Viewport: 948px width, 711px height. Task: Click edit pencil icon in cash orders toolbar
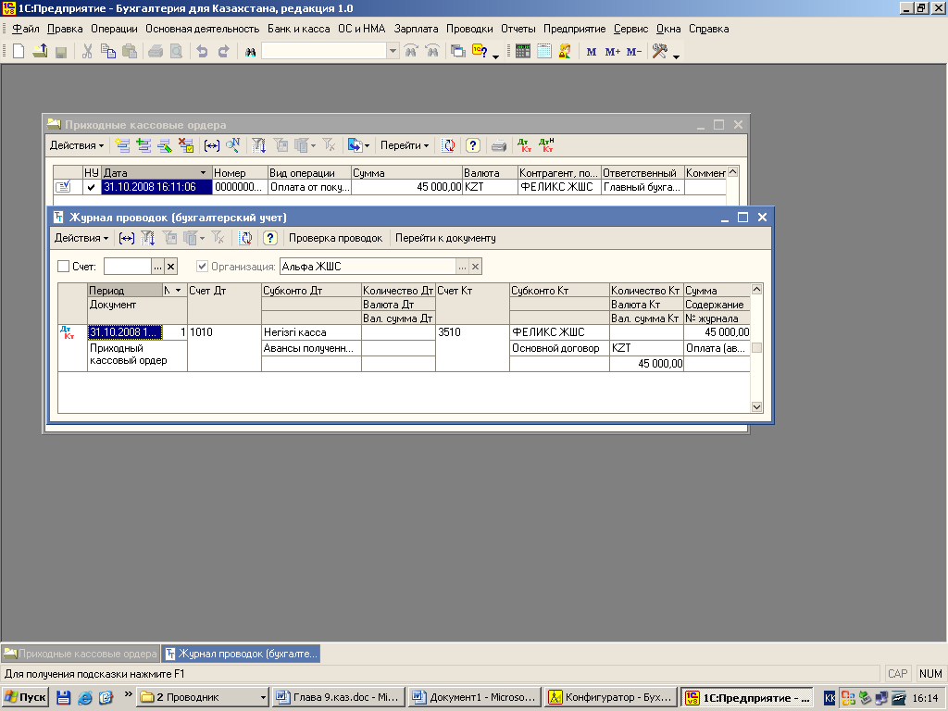point(165,145)
